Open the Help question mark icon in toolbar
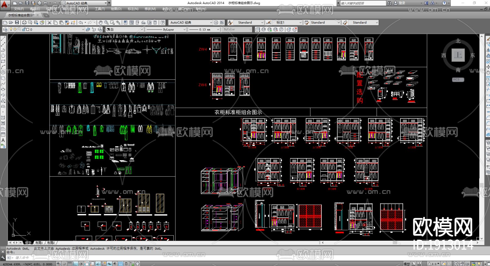The image size is (490, 266). [x=163, y=23]
